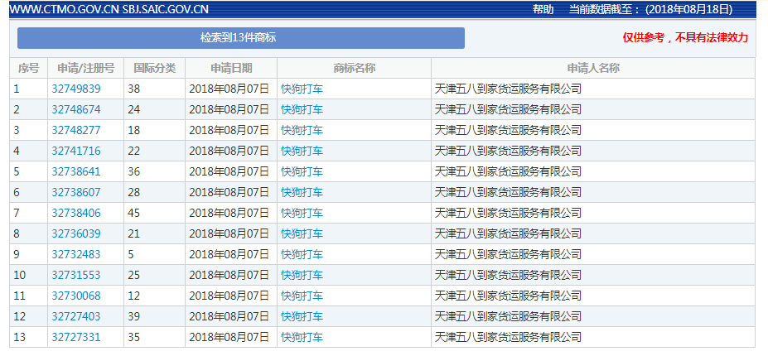Screen dimensions: 768x356
Task: Open 快狗打车 trademark in class 5 row
Action: coord(302,255)
